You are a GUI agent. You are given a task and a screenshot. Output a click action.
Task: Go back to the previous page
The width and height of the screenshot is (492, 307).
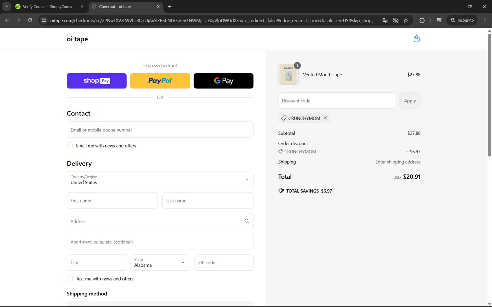click(x=7, y=20)
